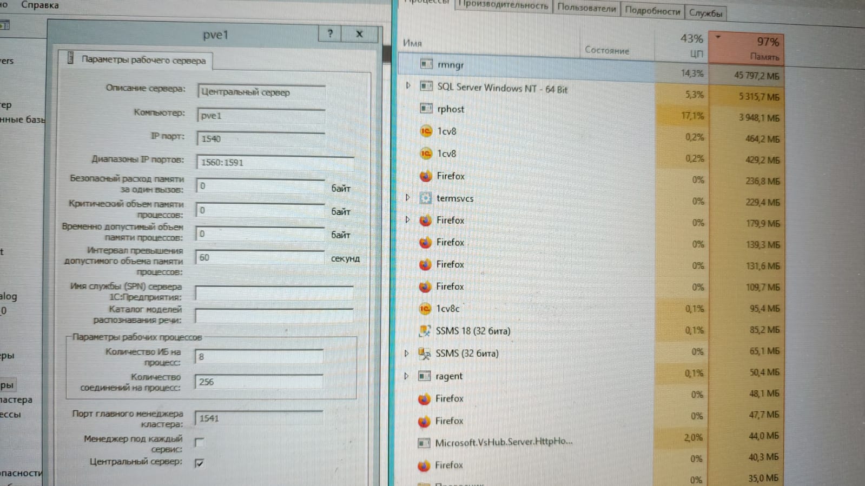
Task: Click the rmngr process icon
Action: coord(426,64)
